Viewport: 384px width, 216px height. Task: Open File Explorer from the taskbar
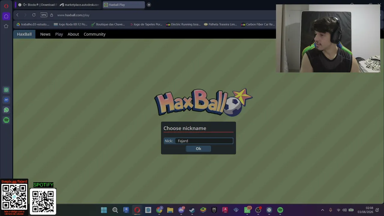tap(170, 210)
